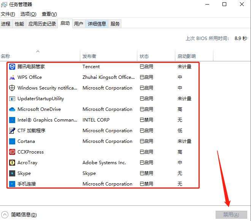The image size is (251, 221).
Task: Click the 禁用(A) button
Action: 231,215
